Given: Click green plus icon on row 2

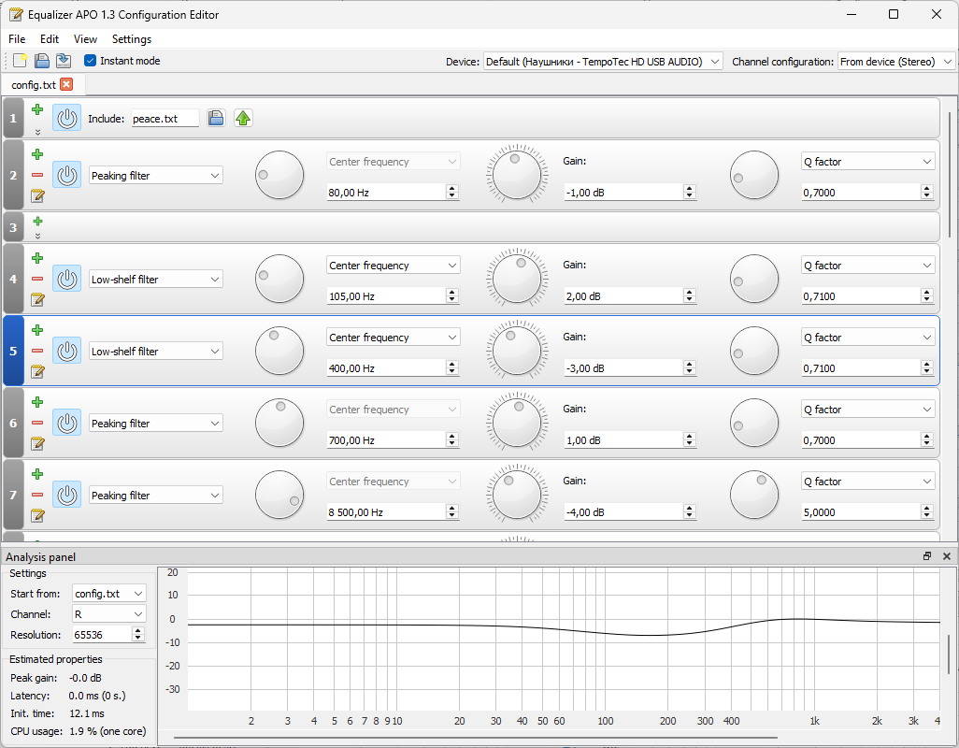Looking at the screenshot, I should (x=37, y=154).
